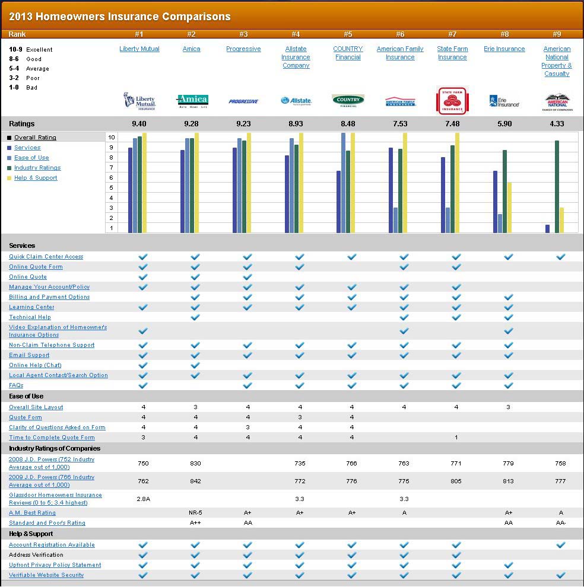Click Liberty Mutual's 9.40 rating value
This screenshot has height=587, width=584.
tap(139, 124)
